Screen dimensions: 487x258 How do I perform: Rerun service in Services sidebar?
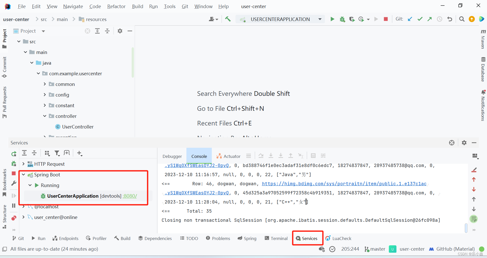coord(14,154)
